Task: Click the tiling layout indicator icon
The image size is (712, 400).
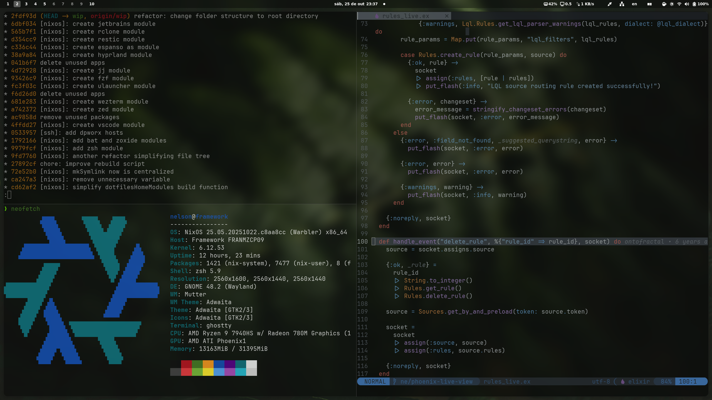Action: (x=649, y=4)
